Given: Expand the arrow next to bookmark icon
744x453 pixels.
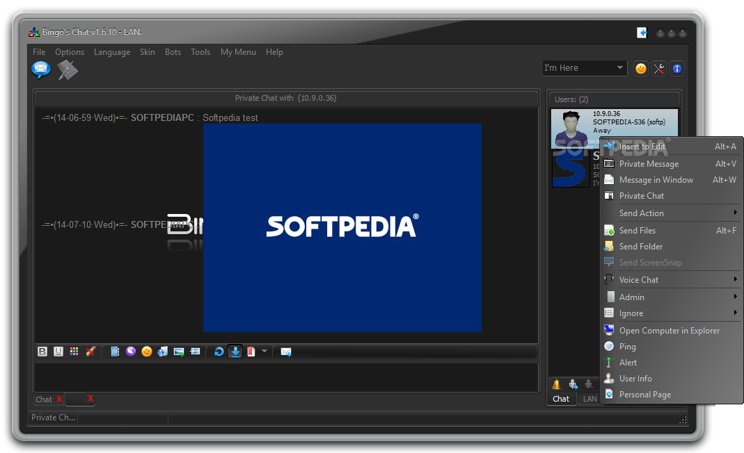Looking at the screenshot, I should (x=264, y=351).
